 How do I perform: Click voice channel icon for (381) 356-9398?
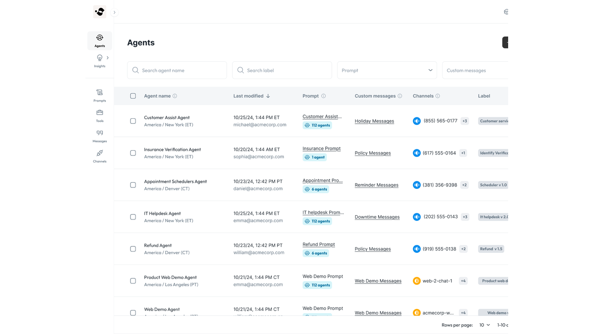417,185
